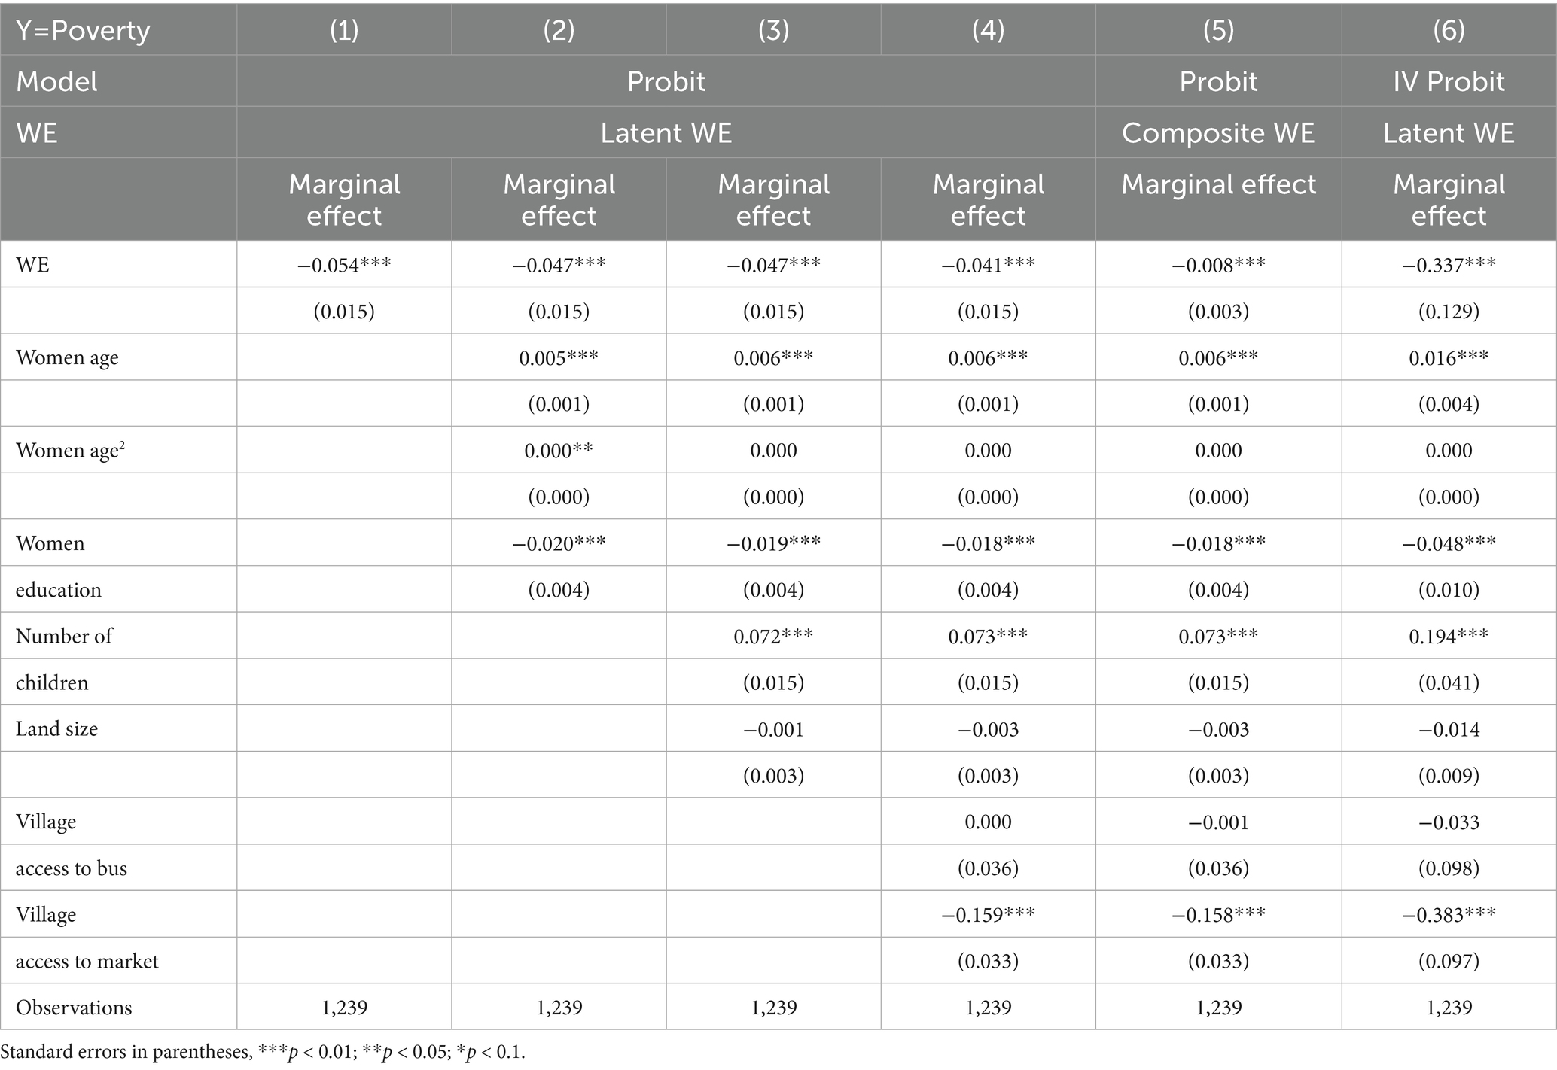Viewport: 1557px width, 1070px height.
Task: Click the 0.005*** Women age value
Action: 559,358
